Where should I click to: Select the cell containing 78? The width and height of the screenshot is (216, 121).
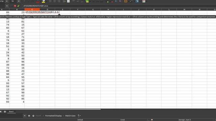click(5, 55)
